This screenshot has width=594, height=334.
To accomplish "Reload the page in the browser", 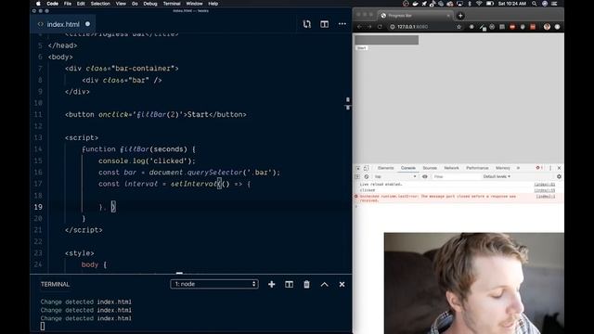I will (x=380, y=27).
